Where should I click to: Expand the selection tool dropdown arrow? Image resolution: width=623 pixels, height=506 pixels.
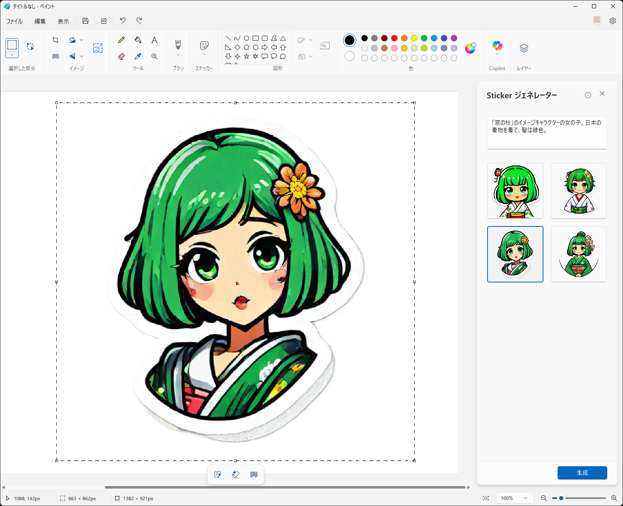click(12, 55)
